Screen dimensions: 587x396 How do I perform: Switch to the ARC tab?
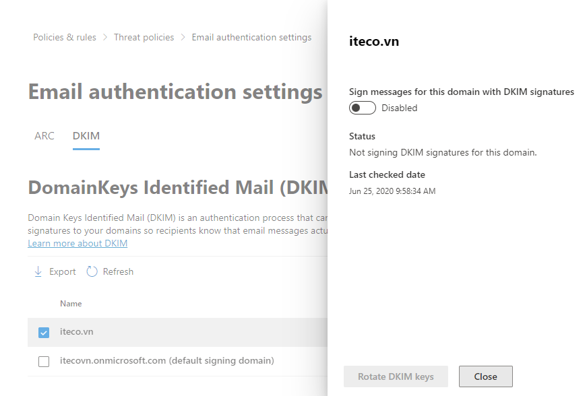point(44,135)
